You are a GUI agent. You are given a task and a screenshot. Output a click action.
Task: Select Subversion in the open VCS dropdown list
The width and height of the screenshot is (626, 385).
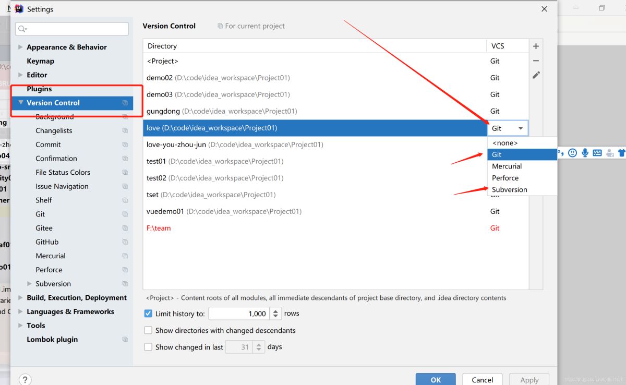522,190
